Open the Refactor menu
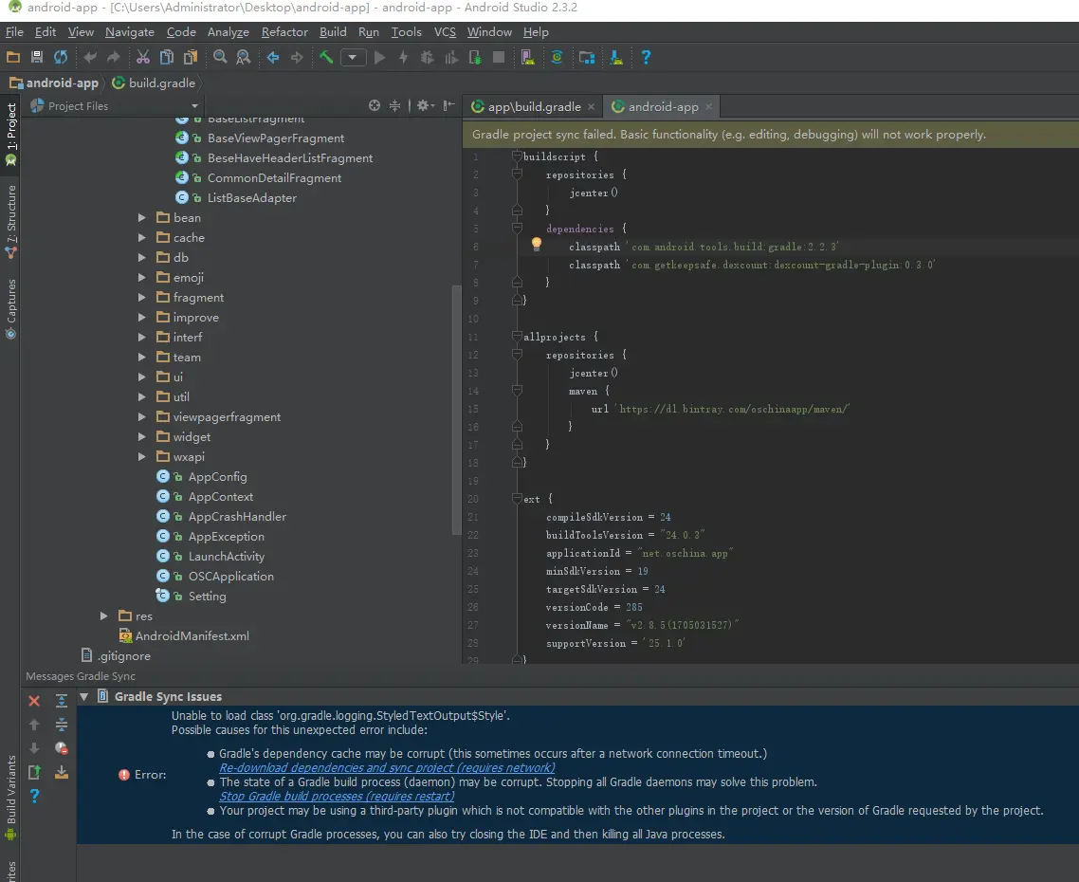The width and height of the screenshot is (1079, 882). [284, 32]
